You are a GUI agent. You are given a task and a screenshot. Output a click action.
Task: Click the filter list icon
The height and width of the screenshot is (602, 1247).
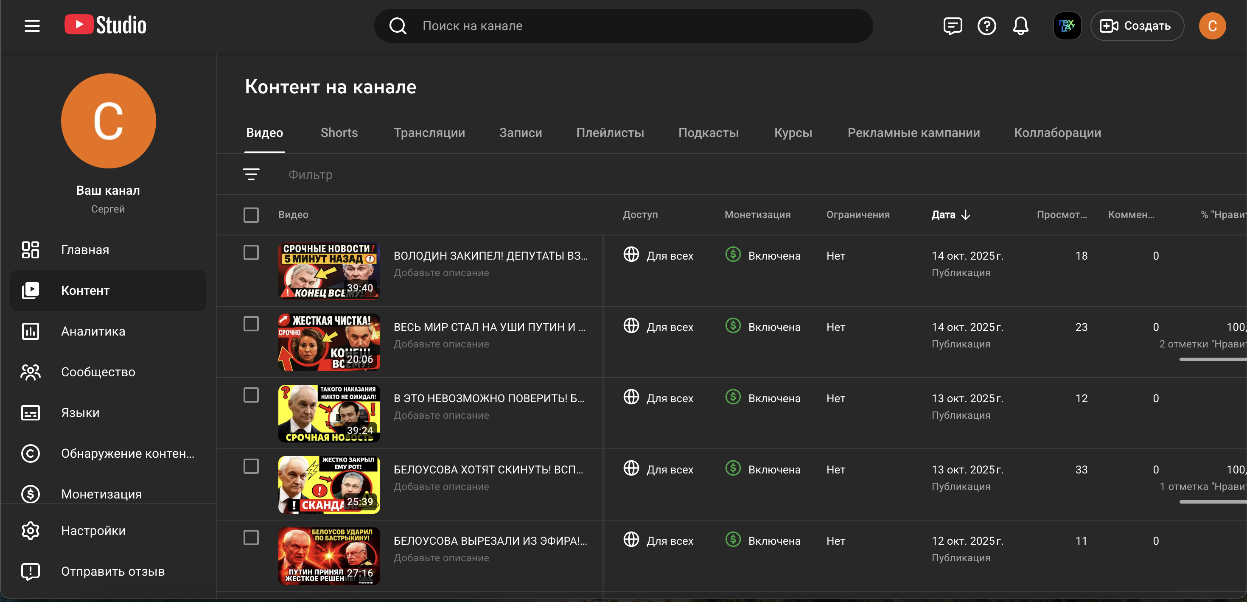[x=251, y=174]
